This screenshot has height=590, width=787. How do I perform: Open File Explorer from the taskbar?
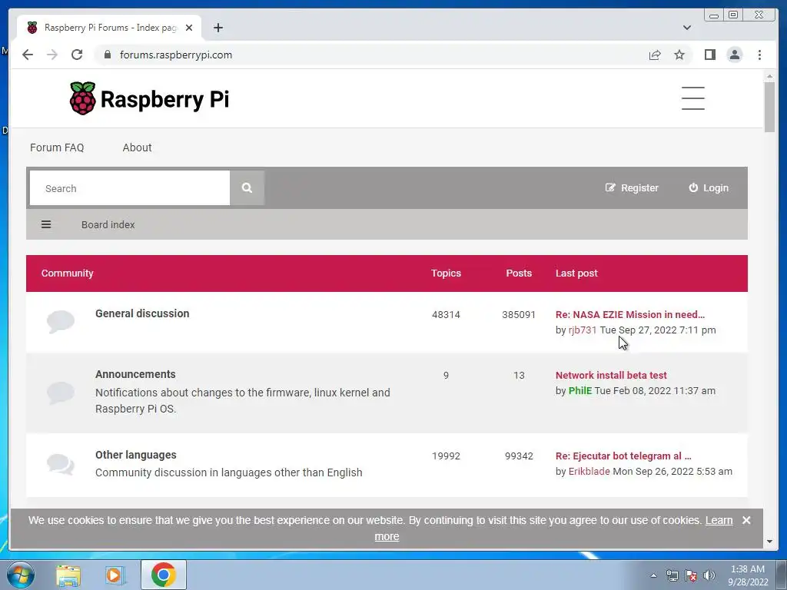(x=68, y=575)
